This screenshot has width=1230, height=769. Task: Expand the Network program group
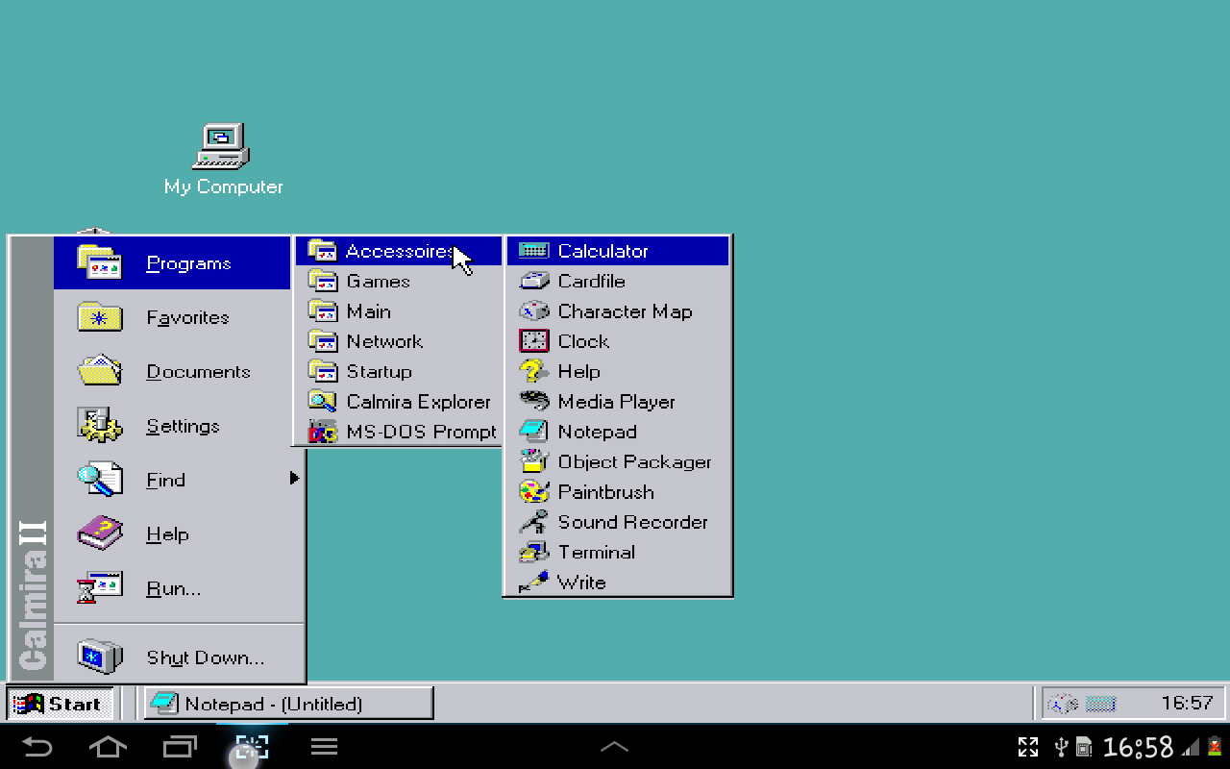(x=383, y=341)
